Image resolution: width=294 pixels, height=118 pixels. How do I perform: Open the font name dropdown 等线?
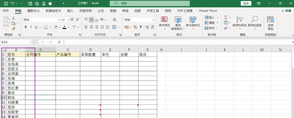click(40, 20)
